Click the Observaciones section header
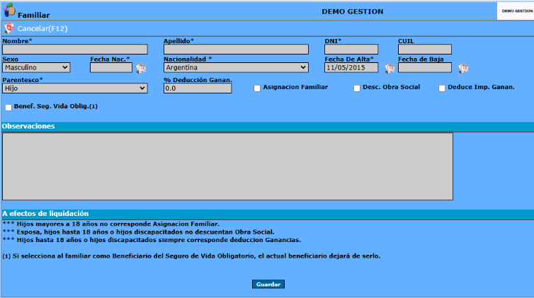Screen dimensions: 534x298 (x=267, y=126)
